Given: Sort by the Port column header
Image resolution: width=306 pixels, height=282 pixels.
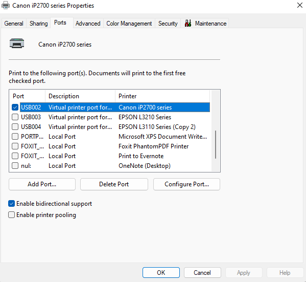Looking at the screenshot, I should pyautogui.click(x=27, y=96).
